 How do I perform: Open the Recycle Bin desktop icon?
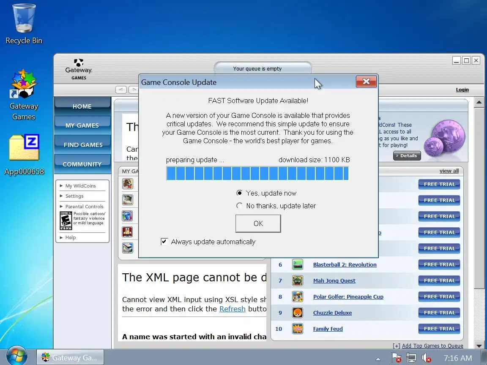pyautogui.click(x=24, y=24)
